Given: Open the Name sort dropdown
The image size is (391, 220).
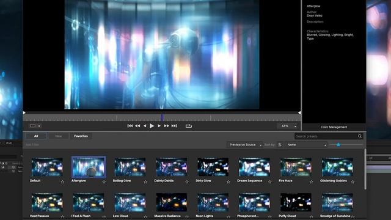Looking at the screenshot, I should click(306, 145).
